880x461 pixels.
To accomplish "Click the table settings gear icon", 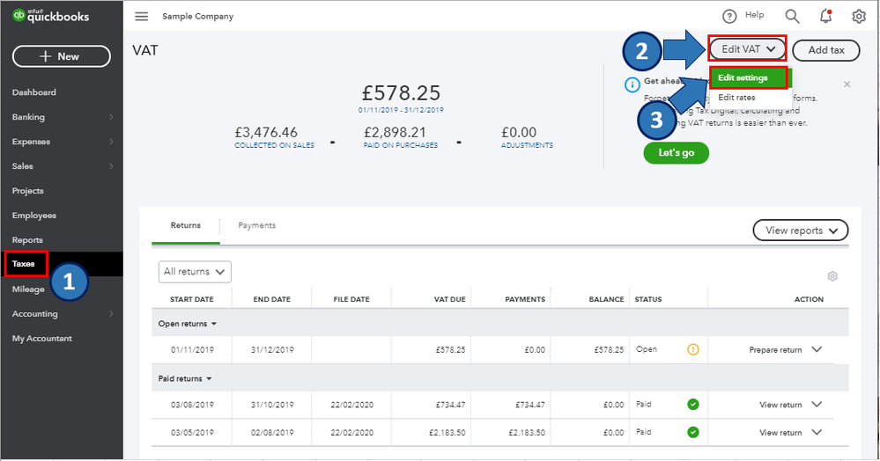I will pos(832,276).
